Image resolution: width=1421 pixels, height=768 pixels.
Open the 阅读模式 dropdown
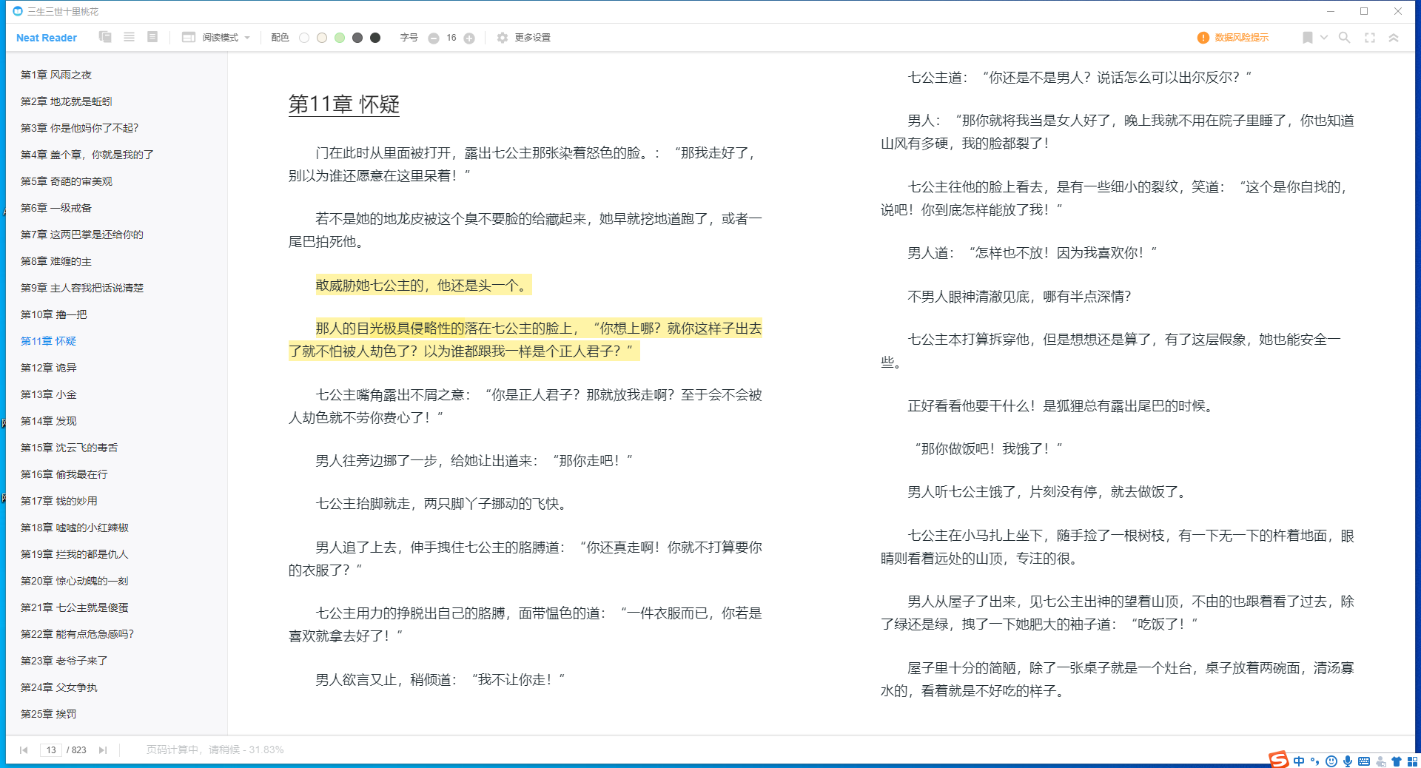point(226,38)
